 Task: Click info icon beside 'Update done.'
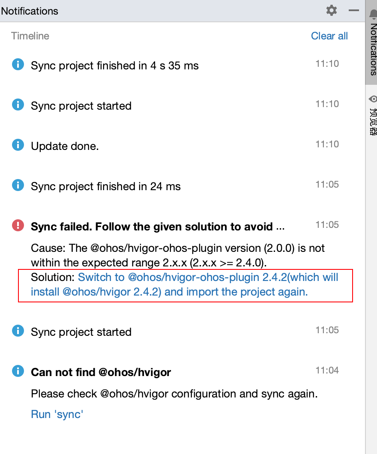pyautogui.click(x=18, y=145)
